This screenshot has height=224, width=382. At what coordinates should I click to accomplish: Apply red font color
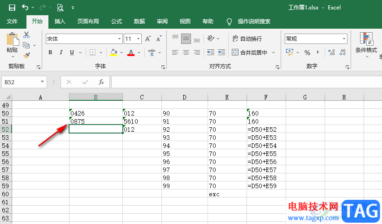click(131, 52)
